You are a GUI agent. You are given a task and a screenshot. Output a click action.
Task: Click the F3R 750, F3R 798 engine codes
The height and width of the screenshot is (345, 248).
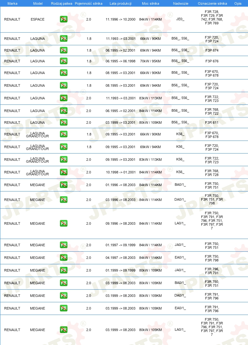tap(212, 258)
